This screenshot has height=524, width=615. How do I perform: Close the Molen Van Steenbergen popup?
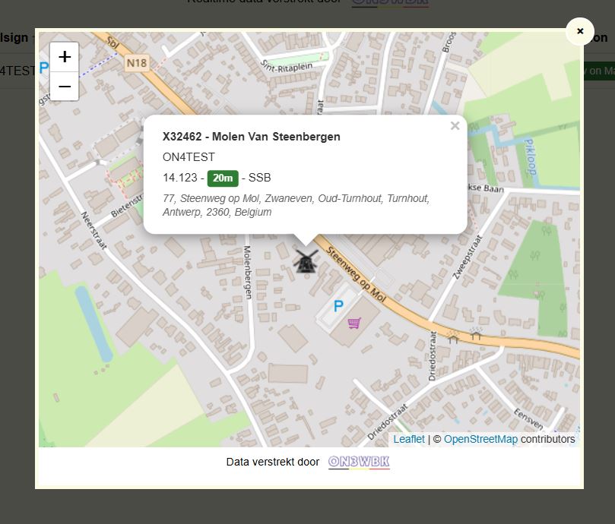click(455, 126)
